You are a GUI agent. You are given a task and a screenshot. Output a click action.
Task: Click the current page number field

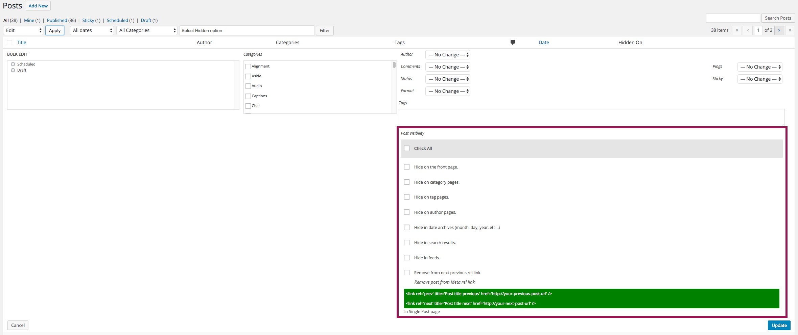(x=758, y=30)
